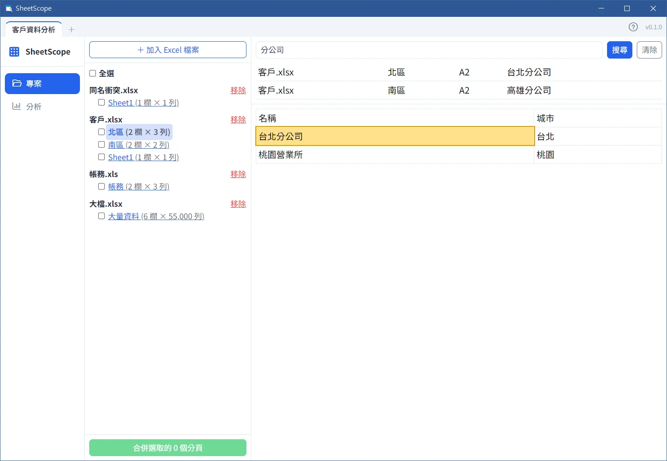Screen dimensions: 667x461
Task: Click version label v0.1.0
Action: (x=653, y=27)
